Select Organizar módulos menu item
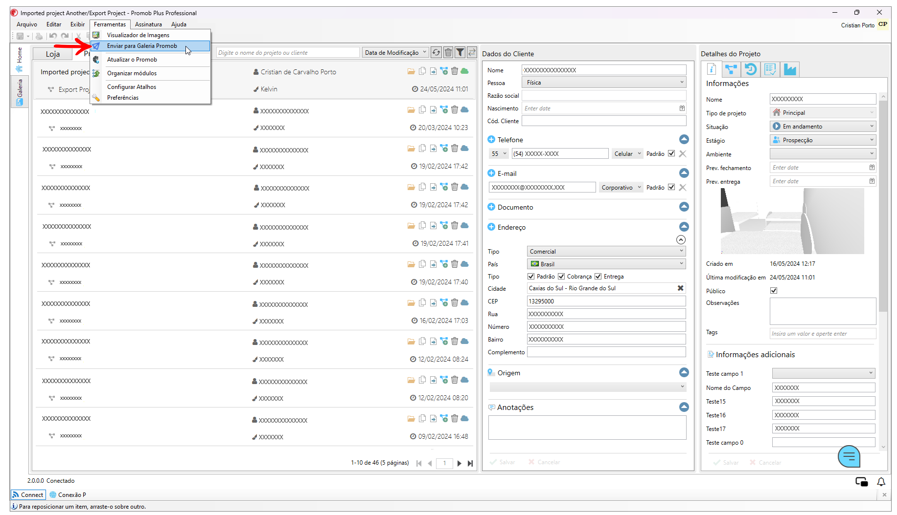Viewport: 897px width, 515px height. (151, 73)
